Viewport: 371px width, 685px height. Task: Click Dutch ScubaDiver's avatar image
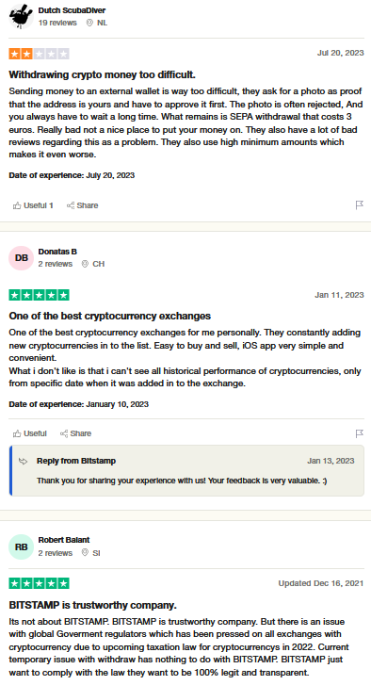pyautogui.click(x=21, y=16)
